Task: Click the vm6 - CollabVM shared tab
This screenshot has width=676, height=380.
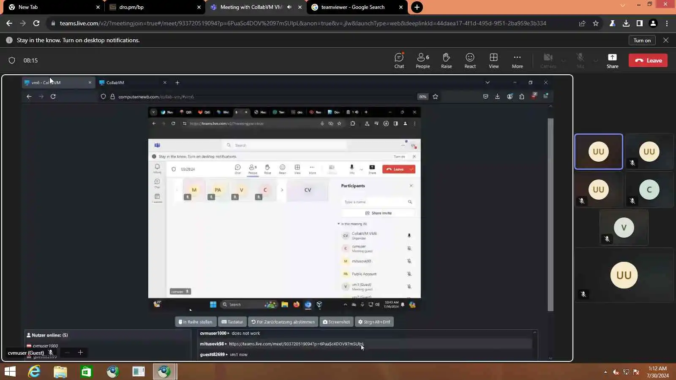Action: [x=58, y=83]
